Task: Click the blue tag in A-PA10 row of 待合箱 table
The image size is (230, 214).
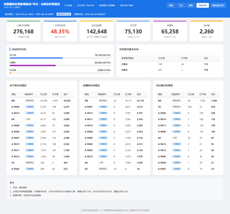Action: (177, 119)
